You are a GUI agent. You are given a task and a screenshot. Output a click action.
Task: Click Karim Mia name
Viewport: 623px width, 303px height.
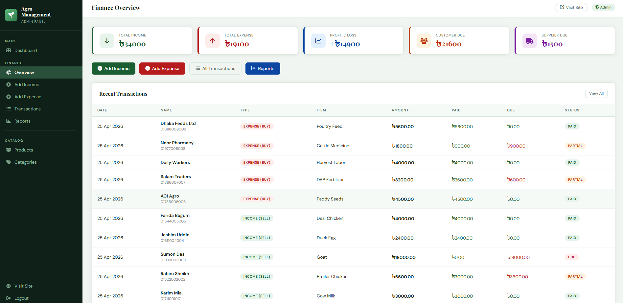(x=171, y=293)
